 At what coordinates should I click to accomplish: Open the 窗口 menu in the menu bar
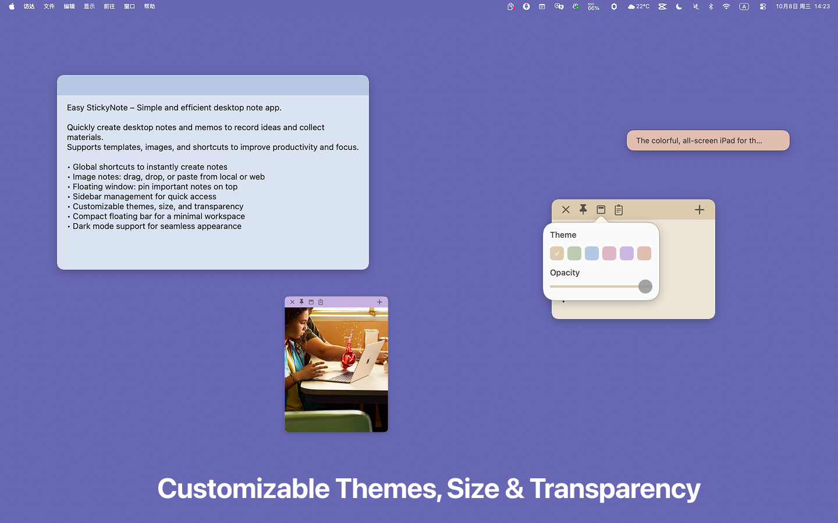pyautogui.click(x=129, y=6)
